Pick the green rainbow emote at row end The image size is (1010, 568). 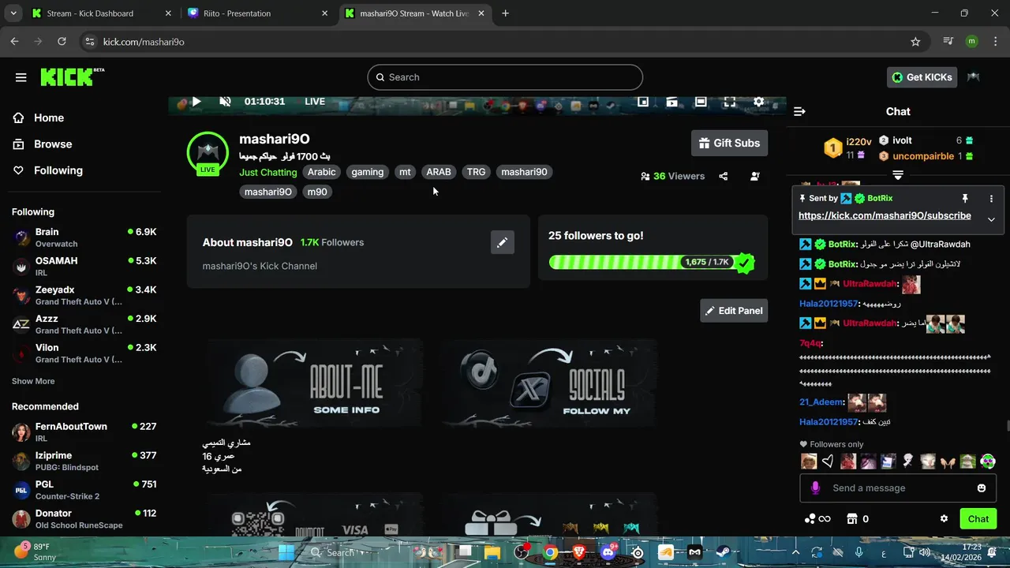click(988, 461)
